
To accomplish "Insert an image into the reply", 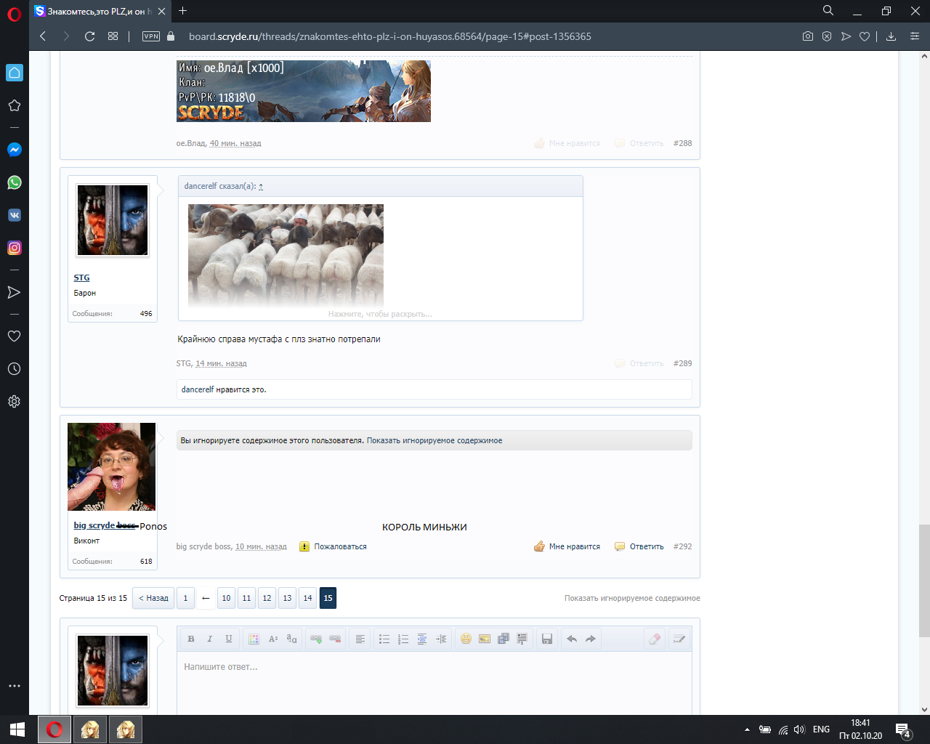I will (x=483, y=639).
